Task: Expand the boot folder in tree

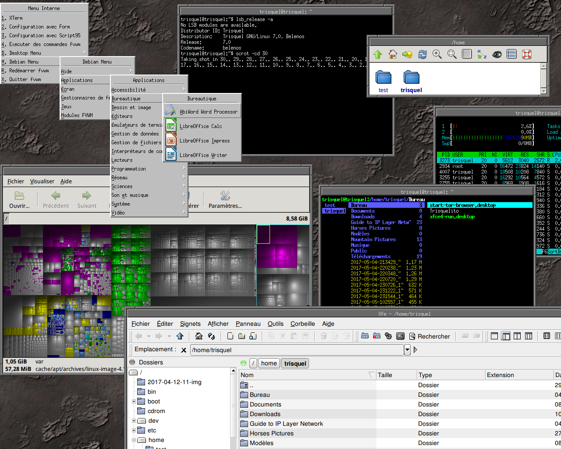Action: point(134,401)
